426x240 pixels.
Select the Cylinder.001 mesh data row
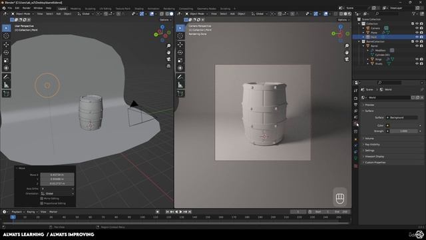(x=382, y=55)
